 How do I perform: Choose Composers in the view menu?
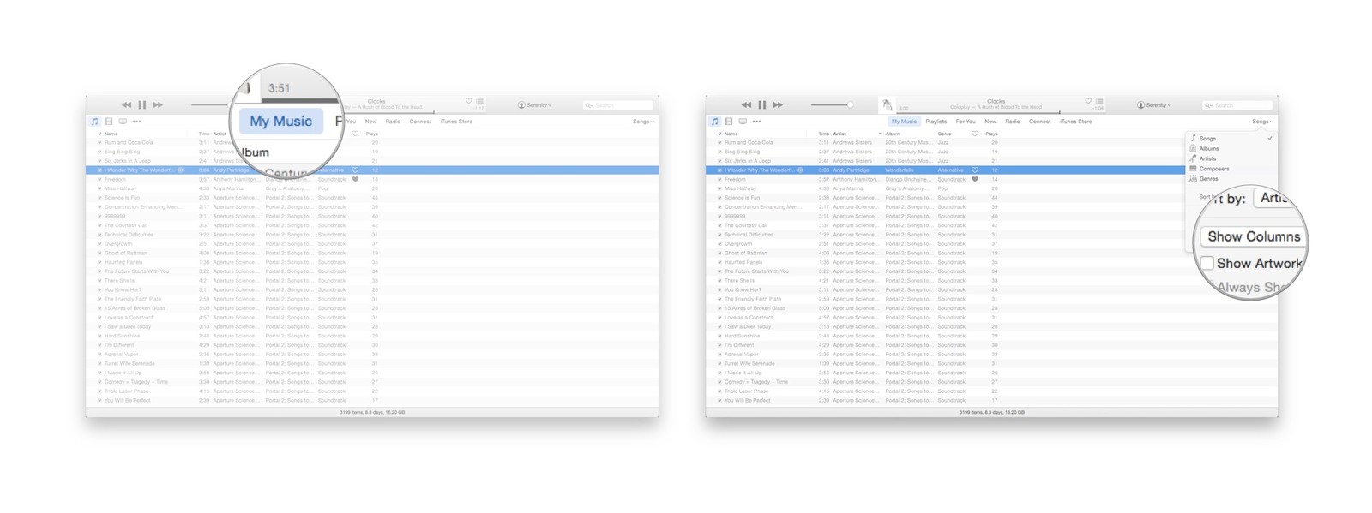point(1214,169)
